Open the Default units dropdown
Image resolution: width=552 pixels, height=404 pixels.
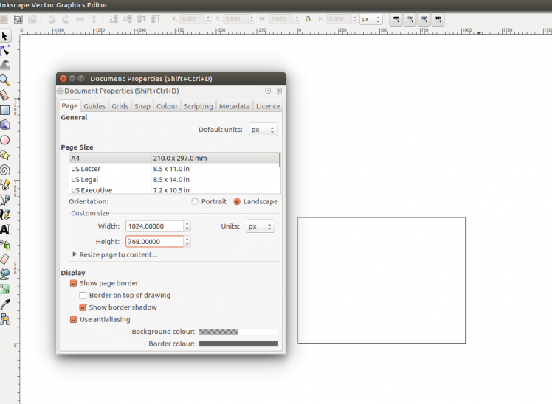pos(263,130)
